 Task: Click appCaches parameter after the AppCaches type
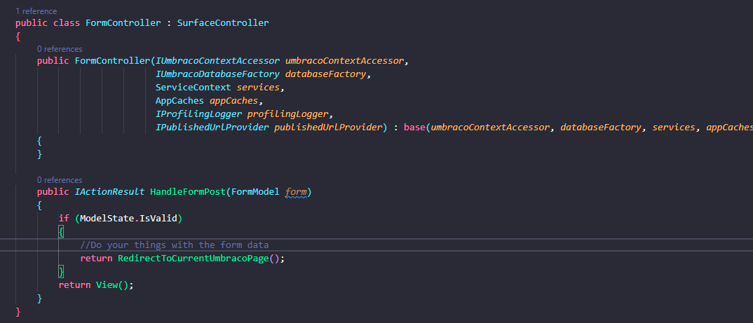pos(234,102)
